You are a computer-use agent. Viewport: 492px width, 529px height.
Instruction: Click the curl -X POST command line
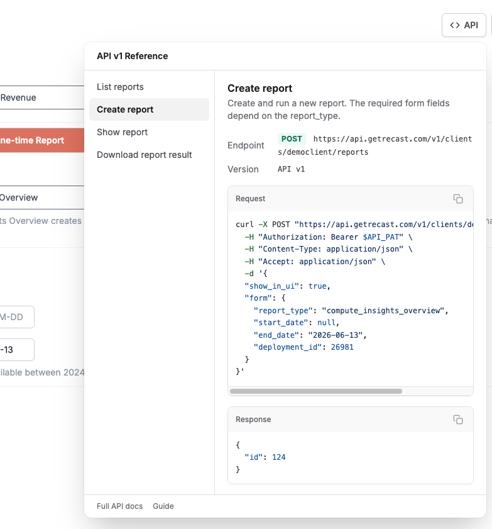click(x=354, y=225)
